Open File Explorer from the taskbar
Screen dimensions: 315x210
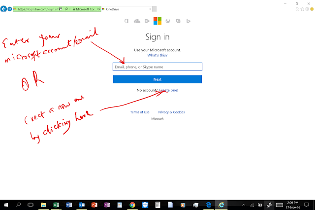click(43, 205)
